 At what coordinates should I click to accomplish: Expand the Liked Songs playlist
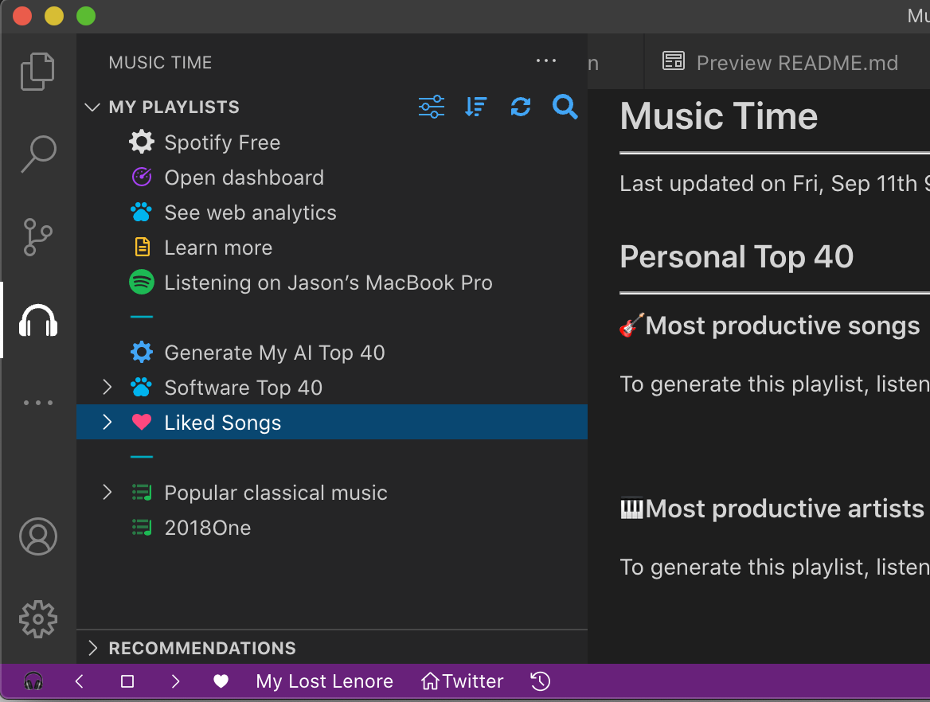pyautogui.click(x=107, y=422)
